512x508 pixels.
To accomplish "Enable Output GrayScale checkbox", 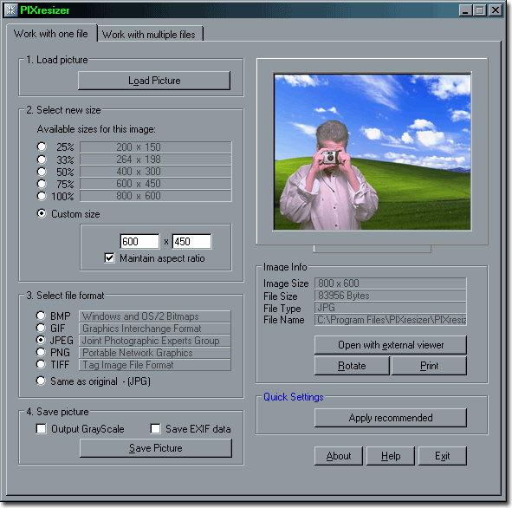I will coord(41,428).
